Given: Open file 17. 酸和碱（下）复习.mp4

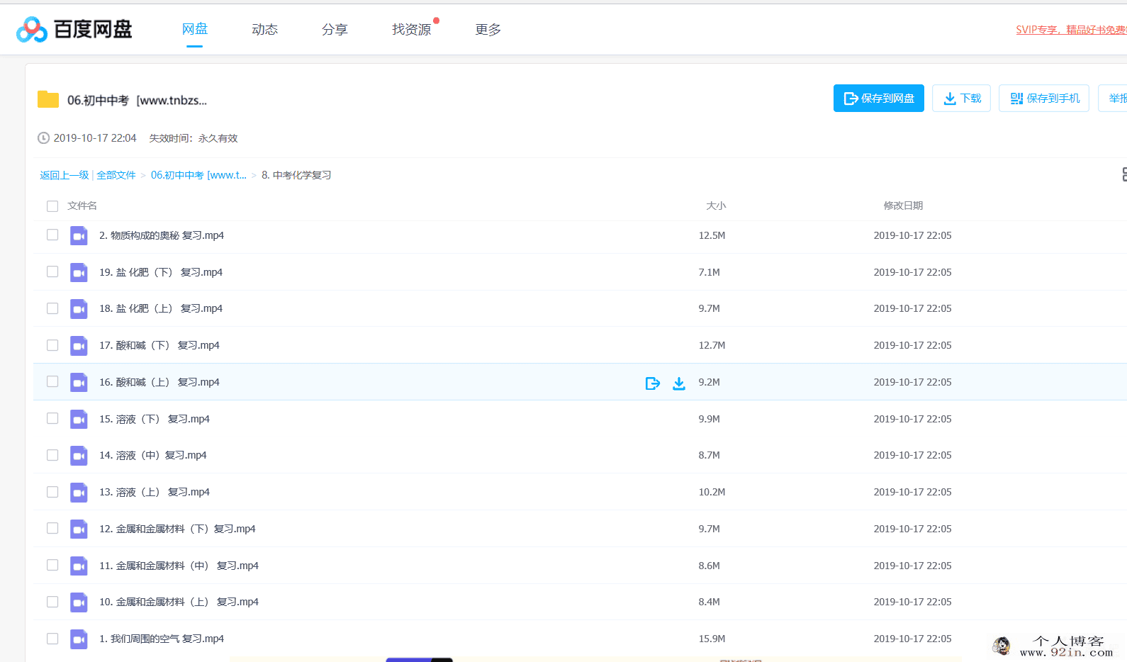Looking at the screenshot, I should coord(159,345).
